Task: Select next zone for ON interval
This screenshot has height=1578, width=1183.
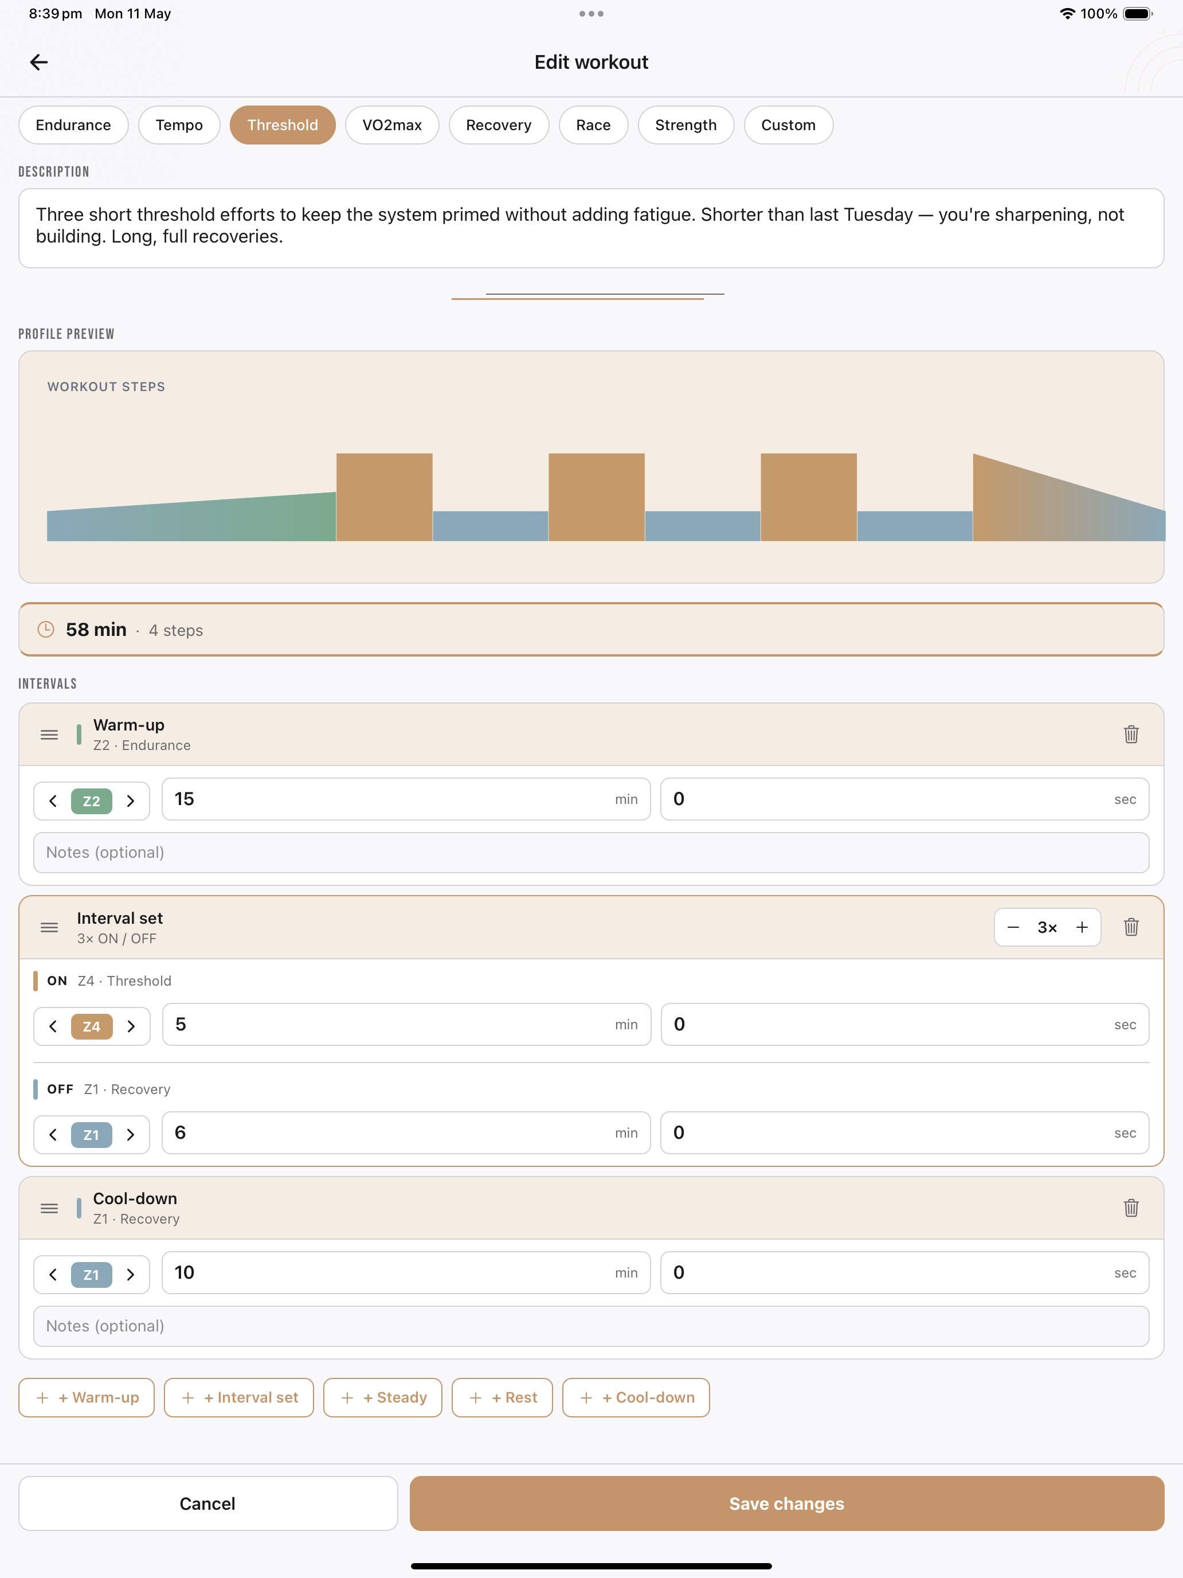Action: pos(131,1026)
